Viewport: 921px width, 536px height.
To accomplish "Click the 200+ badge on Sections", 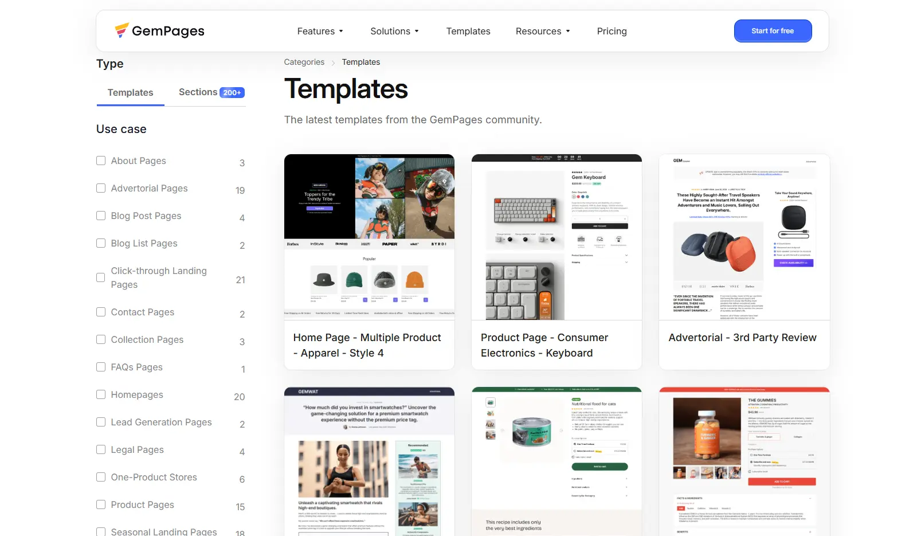I will click(232, 93).
